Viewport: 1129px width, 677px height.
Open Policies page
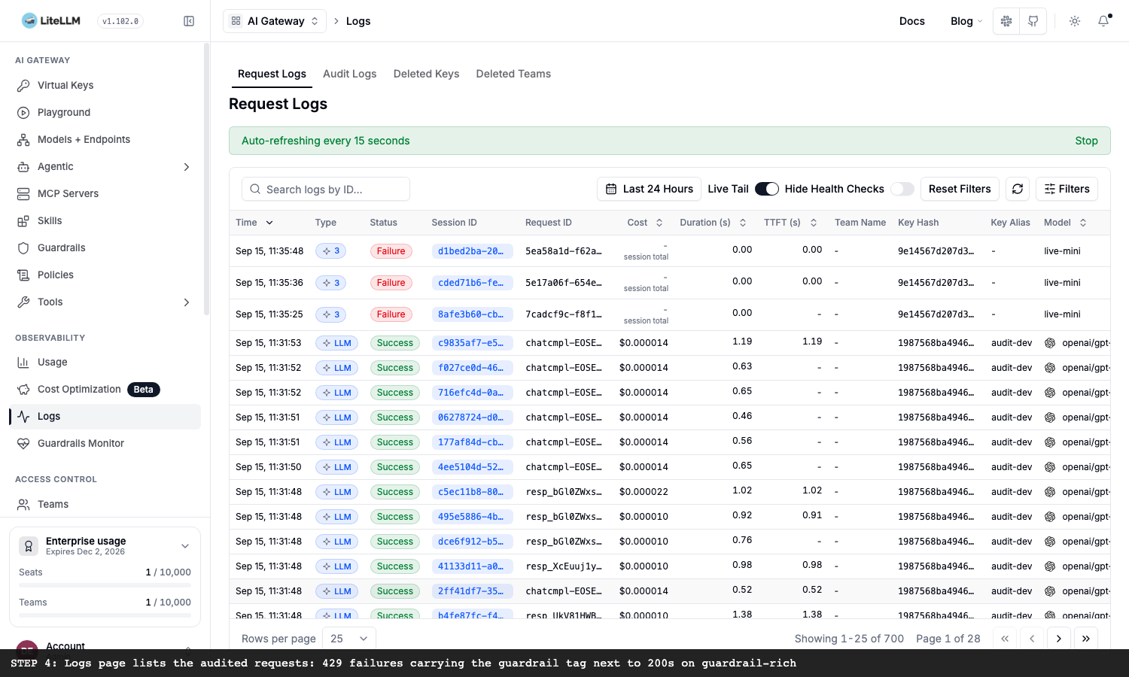point(105,275)
